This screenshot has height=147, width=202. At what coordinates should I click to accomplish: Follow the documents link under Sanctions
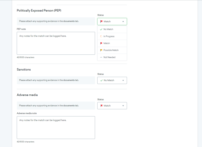coord(69,80)
